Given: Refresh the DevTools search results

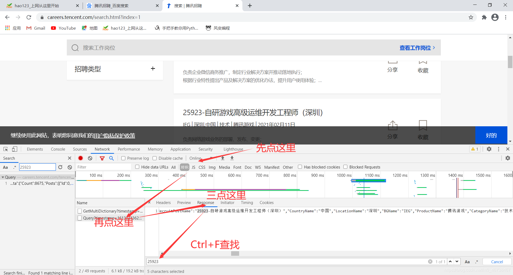Looking at the screenshot, I should pyautogui.click(x=60, y=167).
